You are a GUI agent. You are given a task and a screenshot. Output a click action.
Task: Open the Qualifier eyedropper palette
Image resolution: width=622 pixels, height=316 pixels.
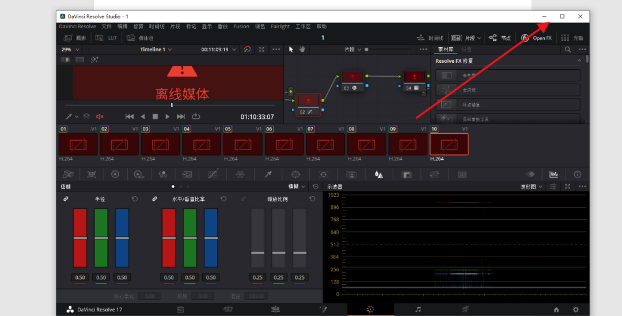point(268,174)
